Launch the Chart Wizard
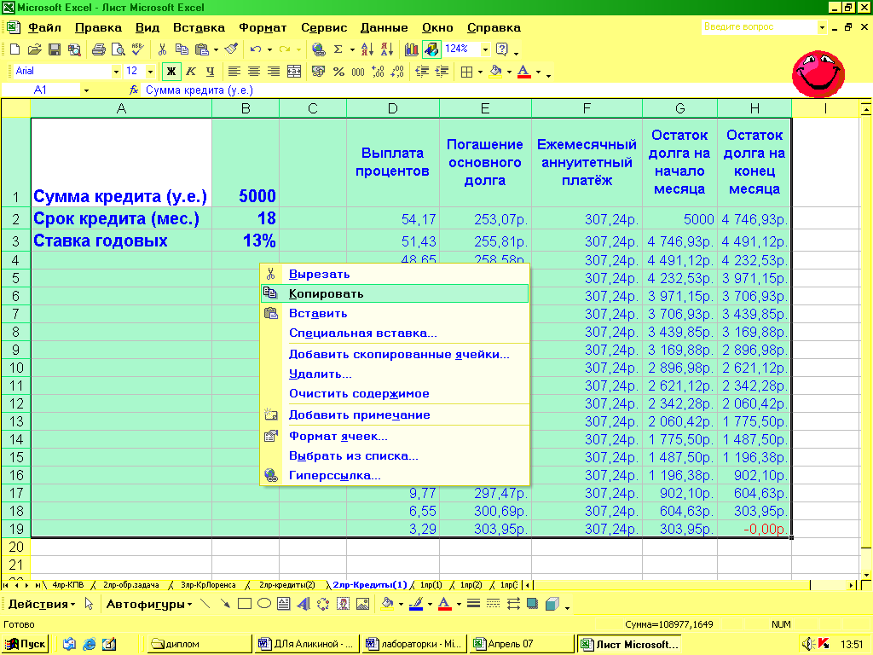Image resolution: width=873 pixels, height=655 pixels. coord(412,49)
